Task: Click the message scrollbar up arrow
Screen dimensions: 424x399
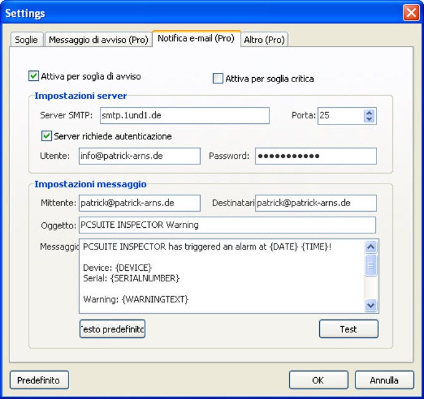Action: click(371, 246)
